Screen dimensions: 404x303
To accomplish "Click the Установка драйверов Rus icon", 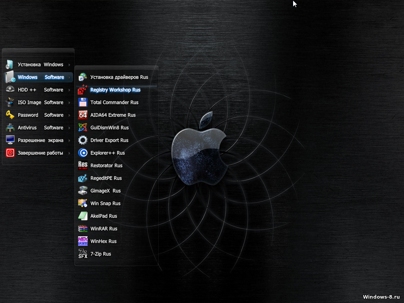I will click(83, 77).
